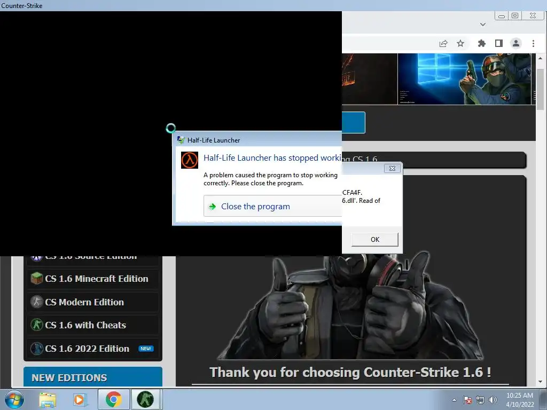The image size is (547, 410).
Task: Restore down the Chrome window
Action: pyautogui.click(x=515, y=15)
